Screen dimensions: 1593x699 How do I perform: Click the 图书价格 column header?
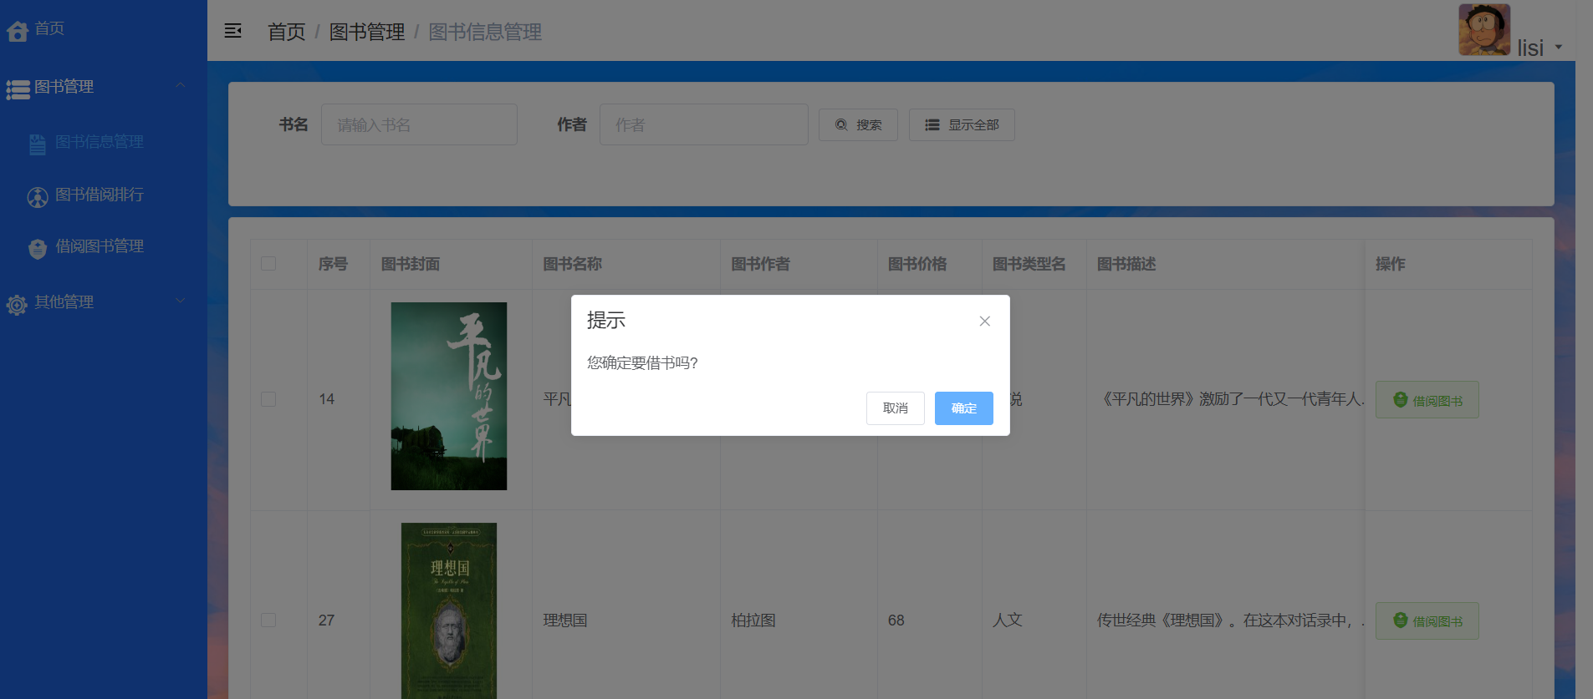click(x=917, y=264)
